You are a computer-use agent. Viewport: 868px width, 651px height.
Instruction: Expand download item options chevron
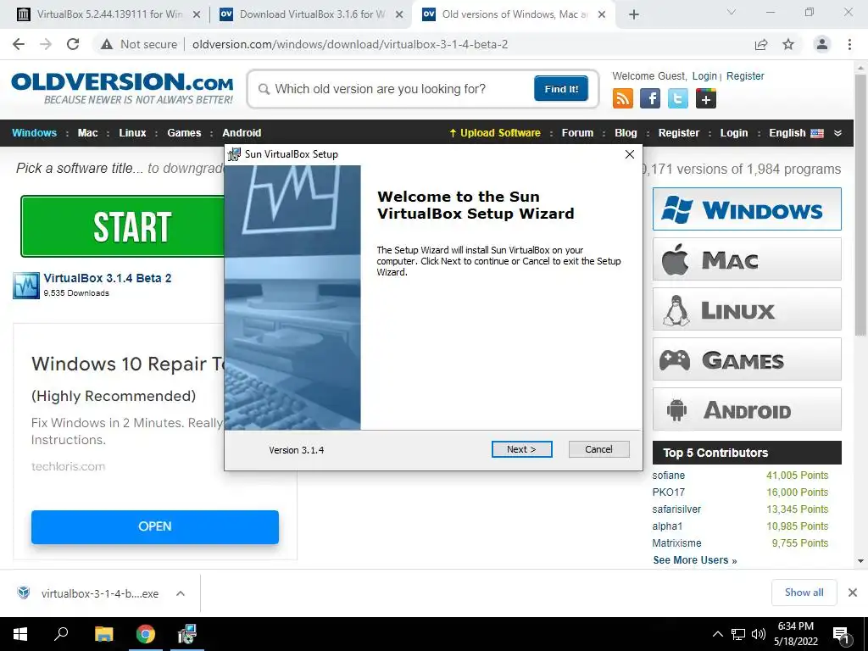click(x=180, y=593)
